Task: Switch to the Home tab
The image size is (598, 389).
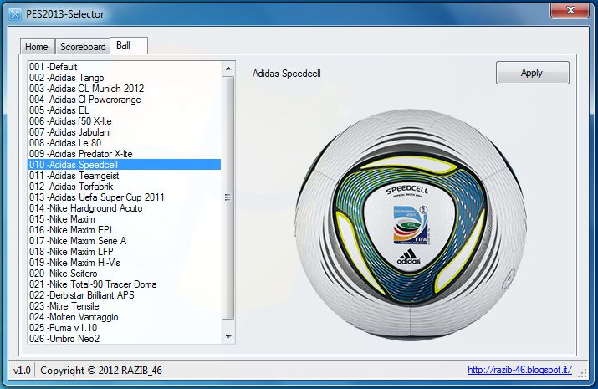Action: [x=36, y=47]
